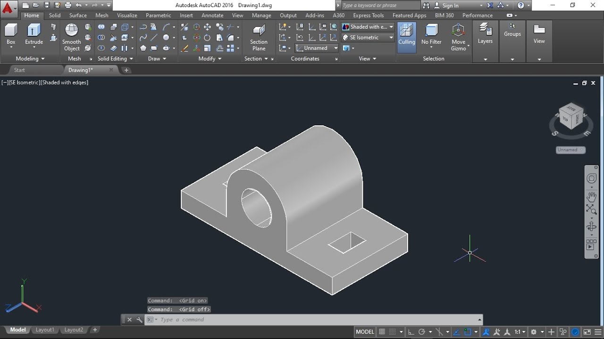
Task: Toggle the MODEL space button
Action: coord(365,332)
